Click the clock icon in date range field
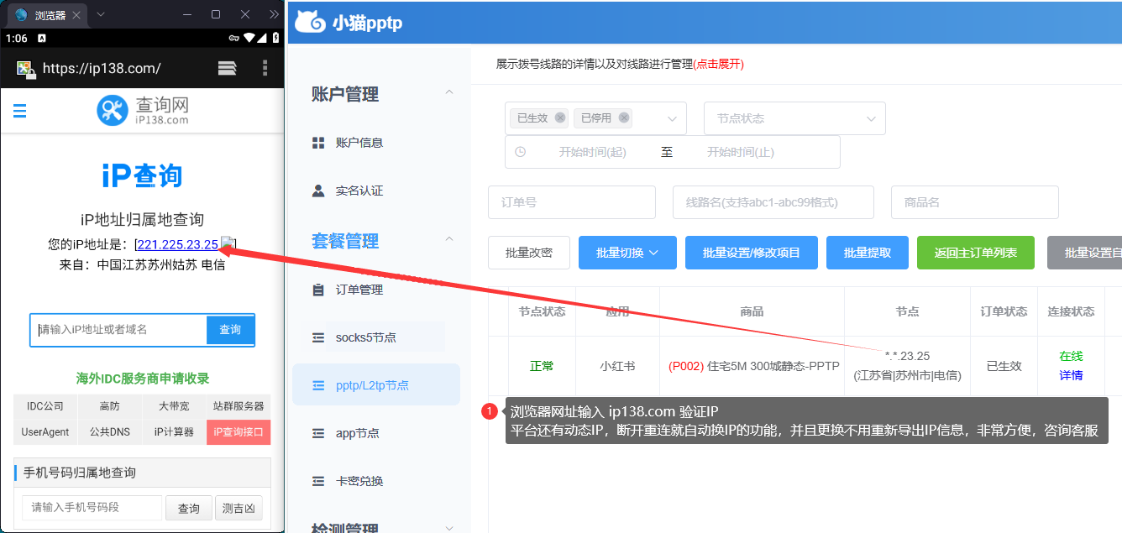1122x533 pixels. click(x=520, y=152)
